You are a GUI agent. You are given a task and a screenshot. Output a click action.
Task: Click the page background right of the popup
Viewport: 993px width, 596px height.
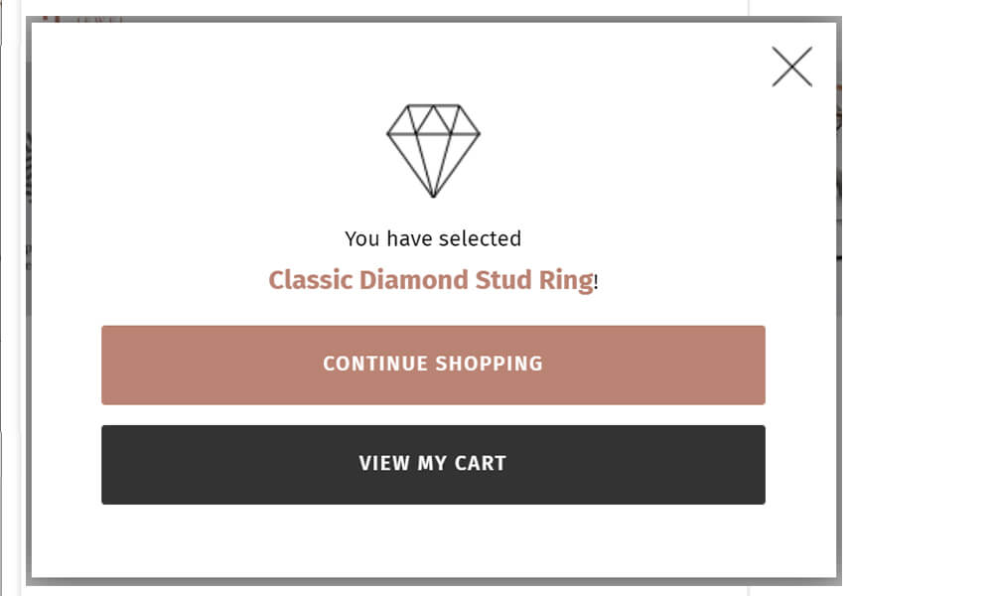919,298
